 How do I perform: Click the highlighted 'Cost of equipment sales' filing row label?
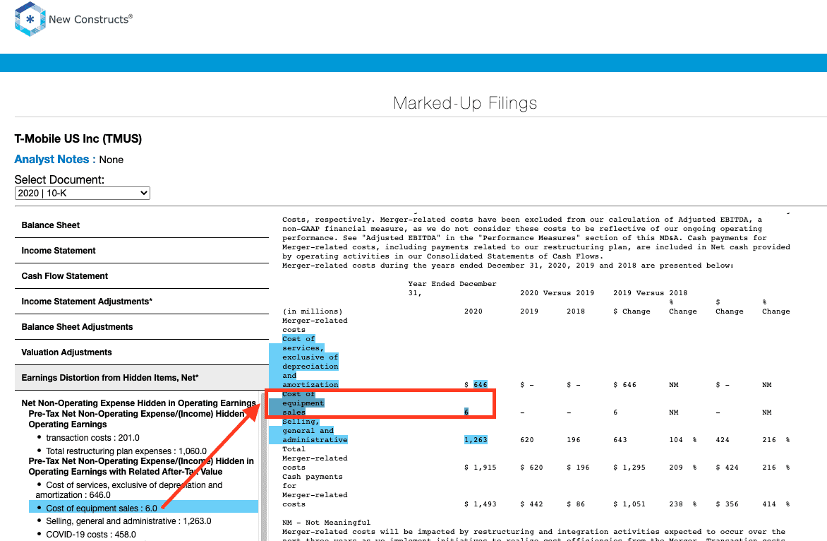(x=302, y=403)
